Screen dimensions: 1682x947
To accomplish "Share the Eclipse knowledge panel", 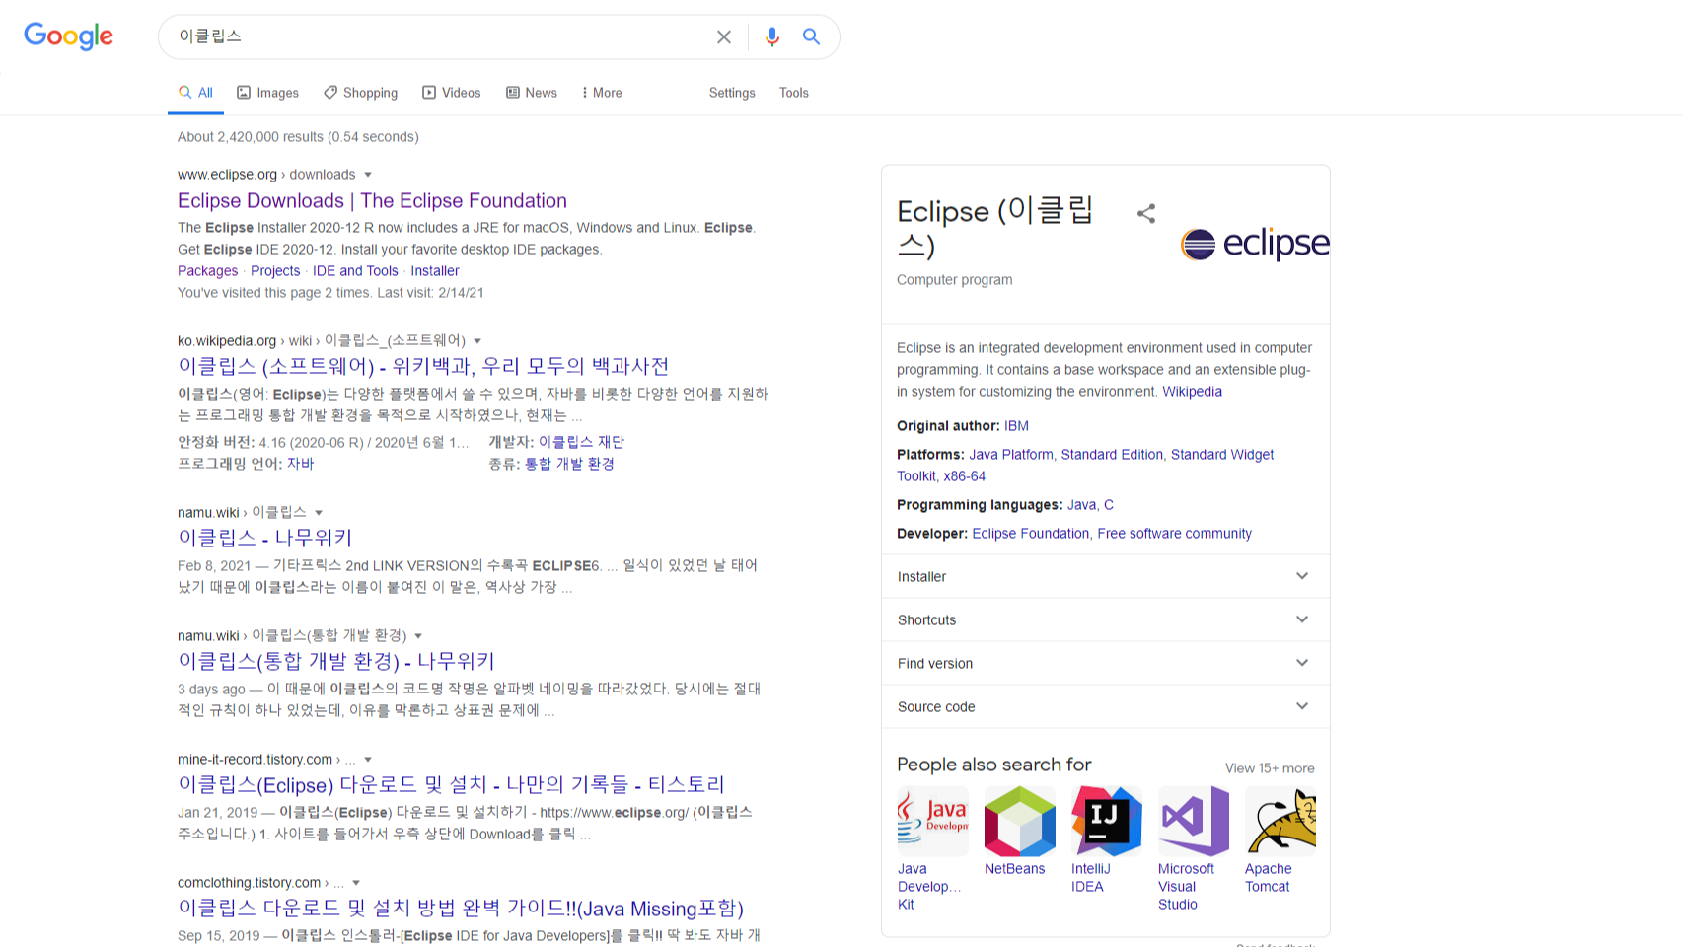I will 1146,213.
